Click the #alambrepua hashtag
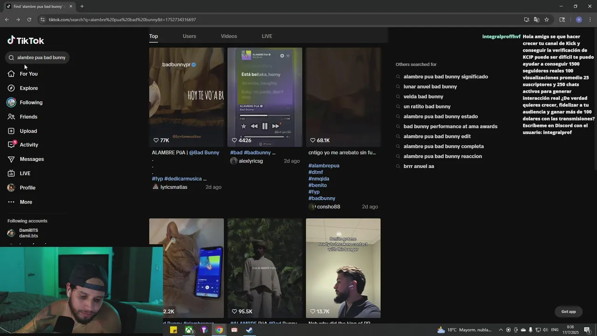597x336 pixels. coord(324,166)
